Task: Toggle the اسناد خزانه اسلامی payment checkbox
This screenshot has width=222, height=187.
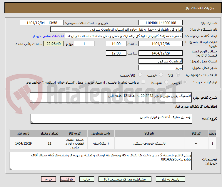Action: click(143, 82)
